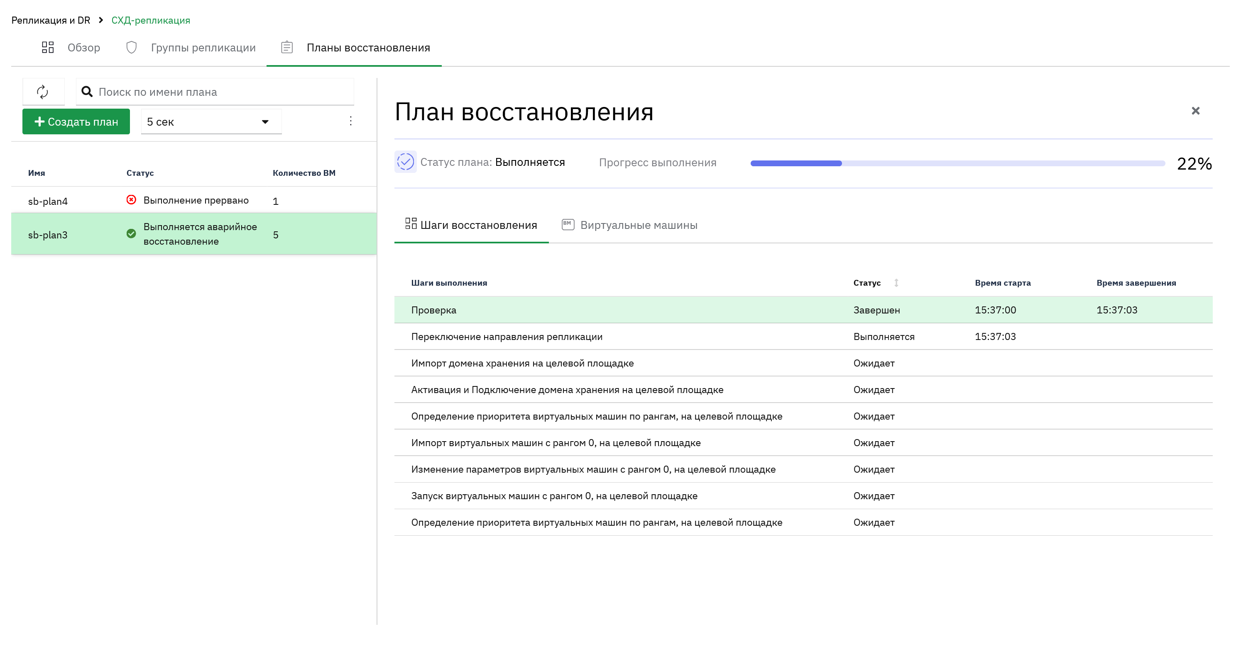The width and height of the screenshot is (1241, 658).
Task: Click the Время старта column header
Action: point(1003,283)
